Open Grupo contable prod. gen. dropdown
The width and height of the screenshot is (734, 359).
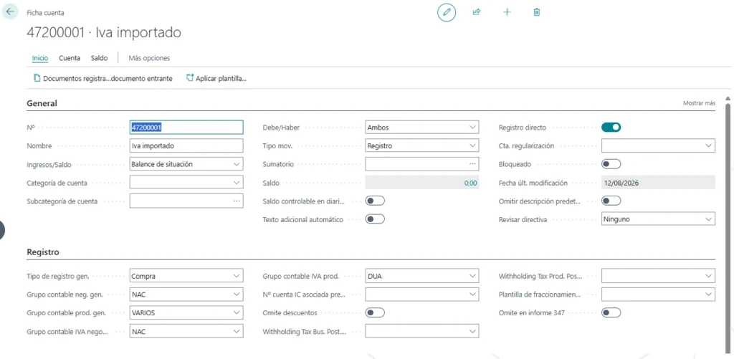[237, 312]
